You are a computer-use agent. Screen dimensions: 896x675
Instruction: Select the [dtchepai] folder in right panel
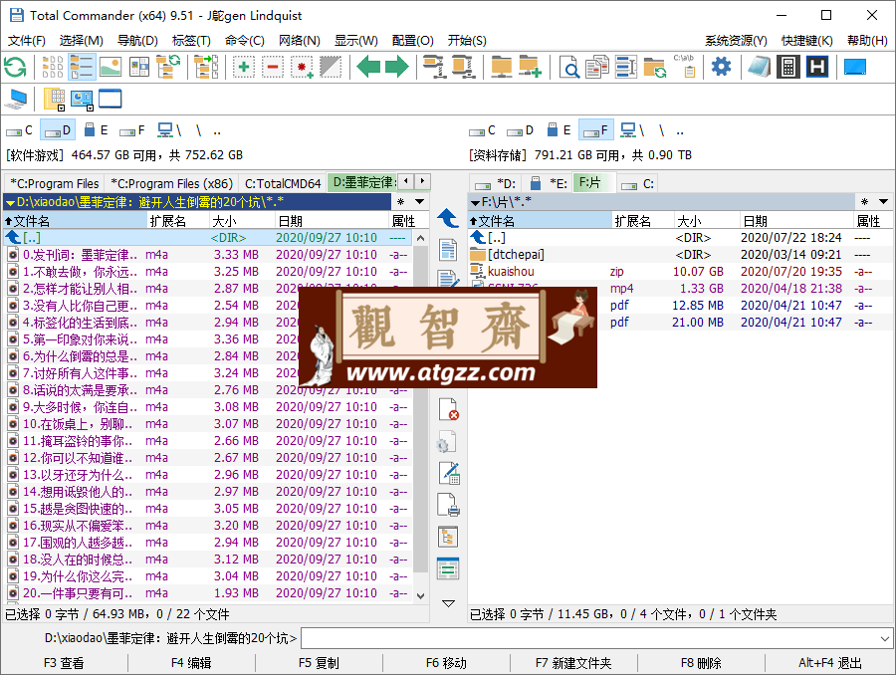pyautogui.click(x=680, y=254)
